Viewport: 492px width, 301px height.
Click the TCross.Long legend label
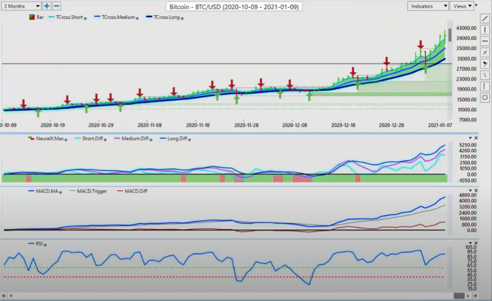(x=166, y=17)
